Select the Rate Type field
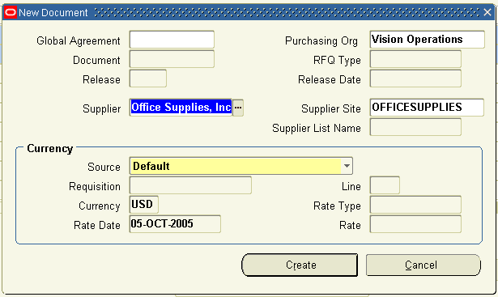 click(x=415, y=205)
